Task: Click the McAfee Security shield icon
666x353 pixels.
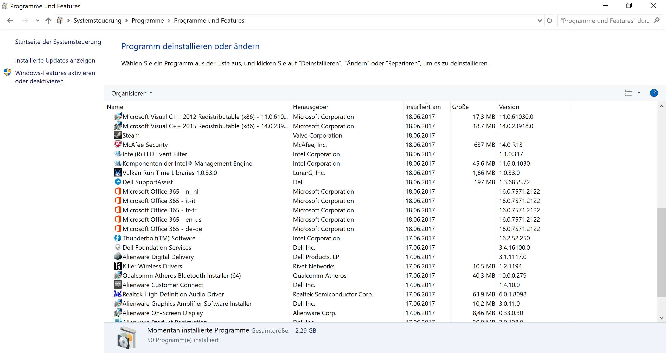Action: click(118, 145)
